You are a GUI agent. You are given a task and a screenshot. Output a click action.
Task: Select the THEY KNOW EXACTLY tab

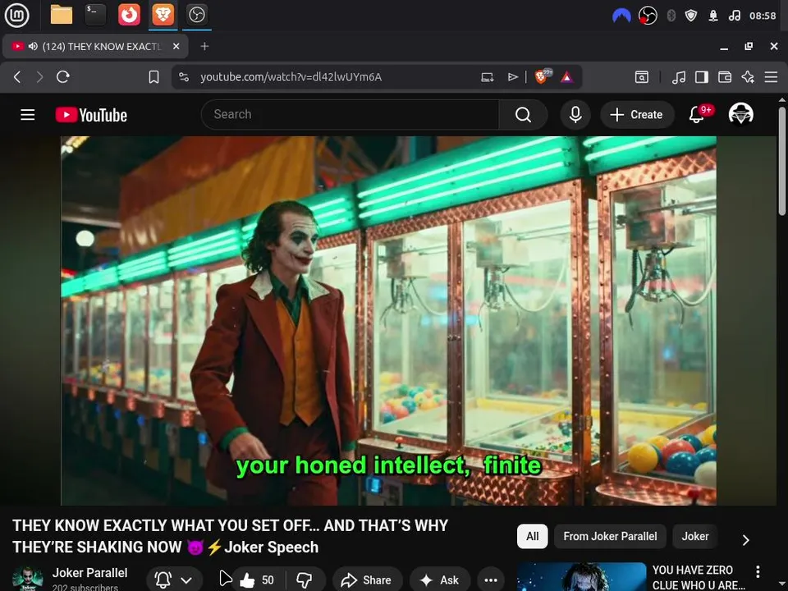(x=95, y=46)
